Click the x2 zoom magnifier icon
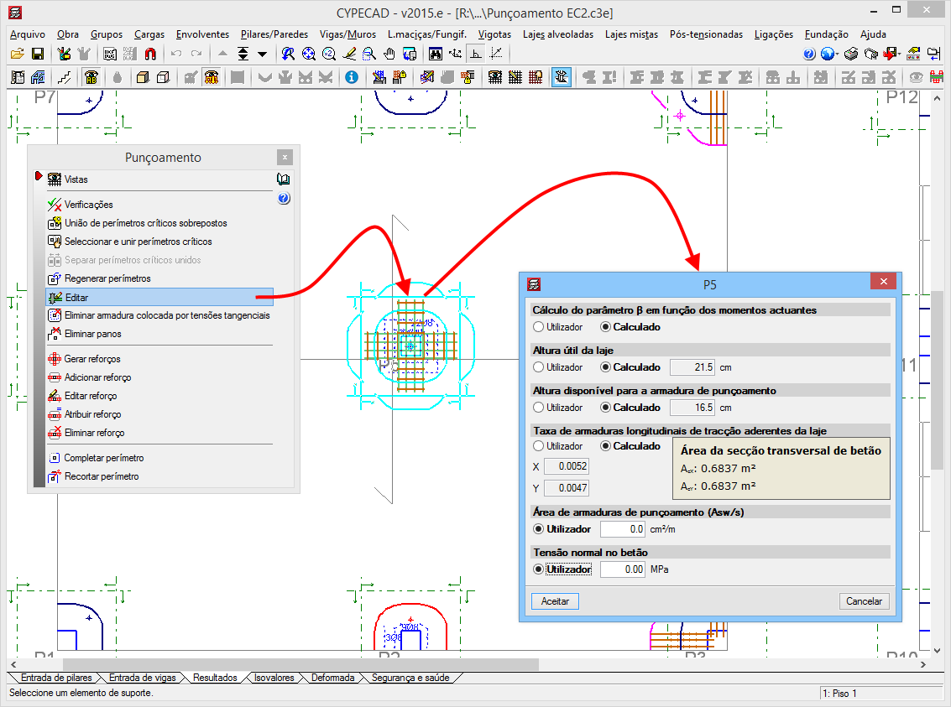 pos(329,54)
